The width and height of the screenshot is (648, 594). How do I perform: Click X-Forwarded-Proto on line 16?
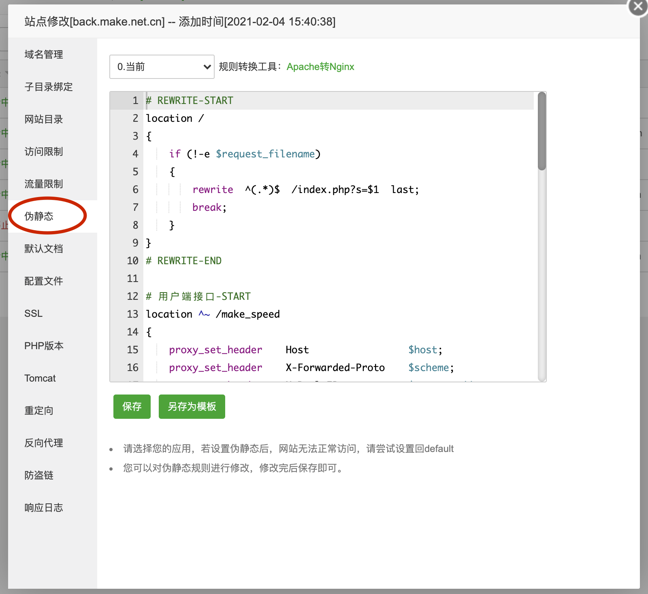pos(335,368)
